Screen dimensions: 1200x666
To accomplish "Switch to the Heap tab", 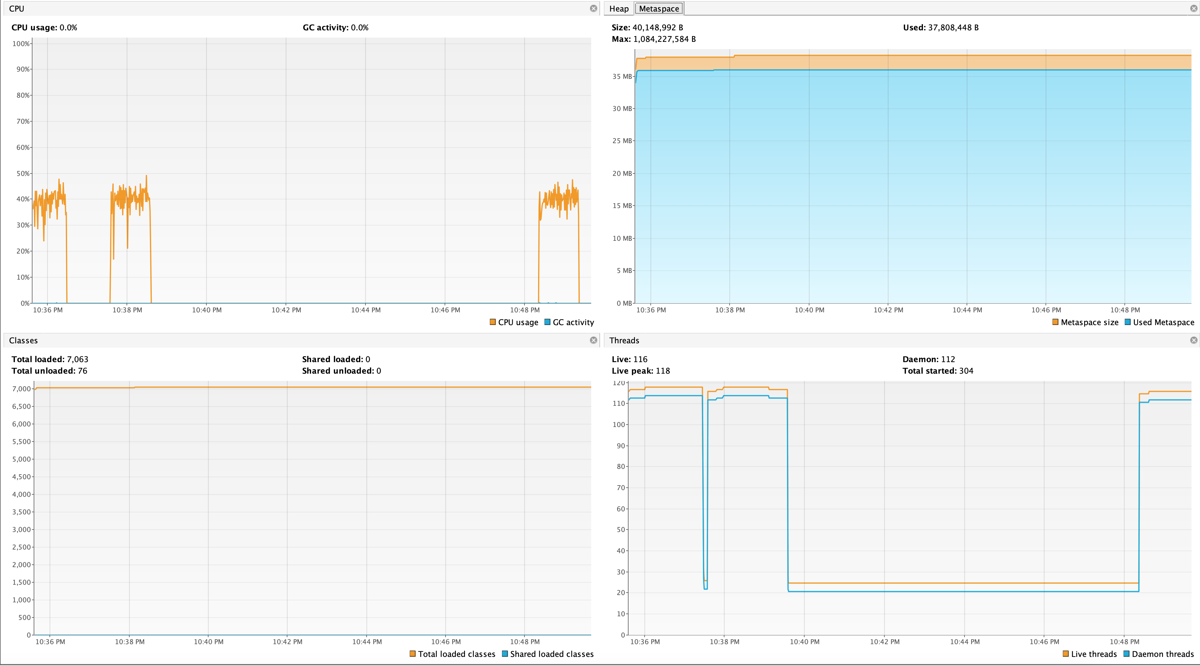I will [619, 8].
